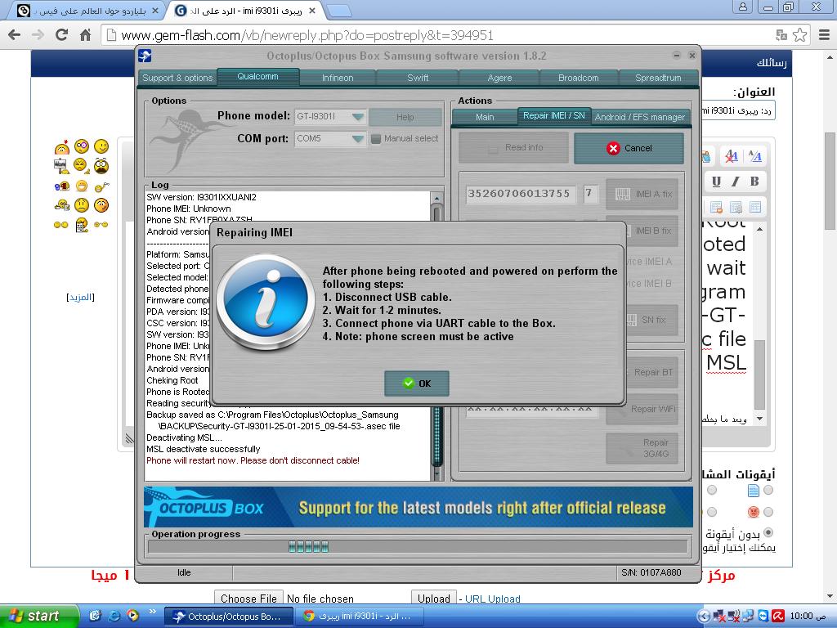Switch to the Broadcom tab

click(x=579, y=78)
